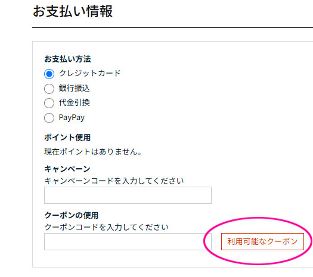The width and height of the screenshot is (313, 277).
Task: Click the PayPay label text
Action: point(72,118)
